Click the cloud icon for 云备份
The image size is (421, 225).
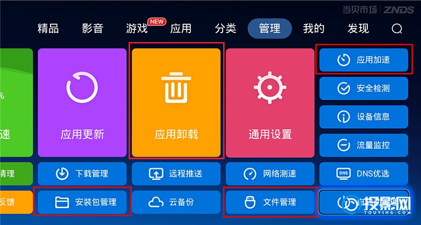pyautogui.click(x=156, y=202)
